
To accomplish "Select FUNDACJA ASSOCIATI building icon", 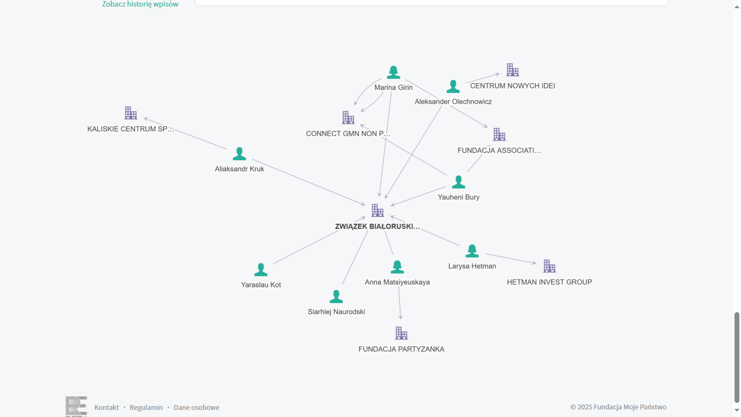I will pyautogui.click(x=499, y=134).
